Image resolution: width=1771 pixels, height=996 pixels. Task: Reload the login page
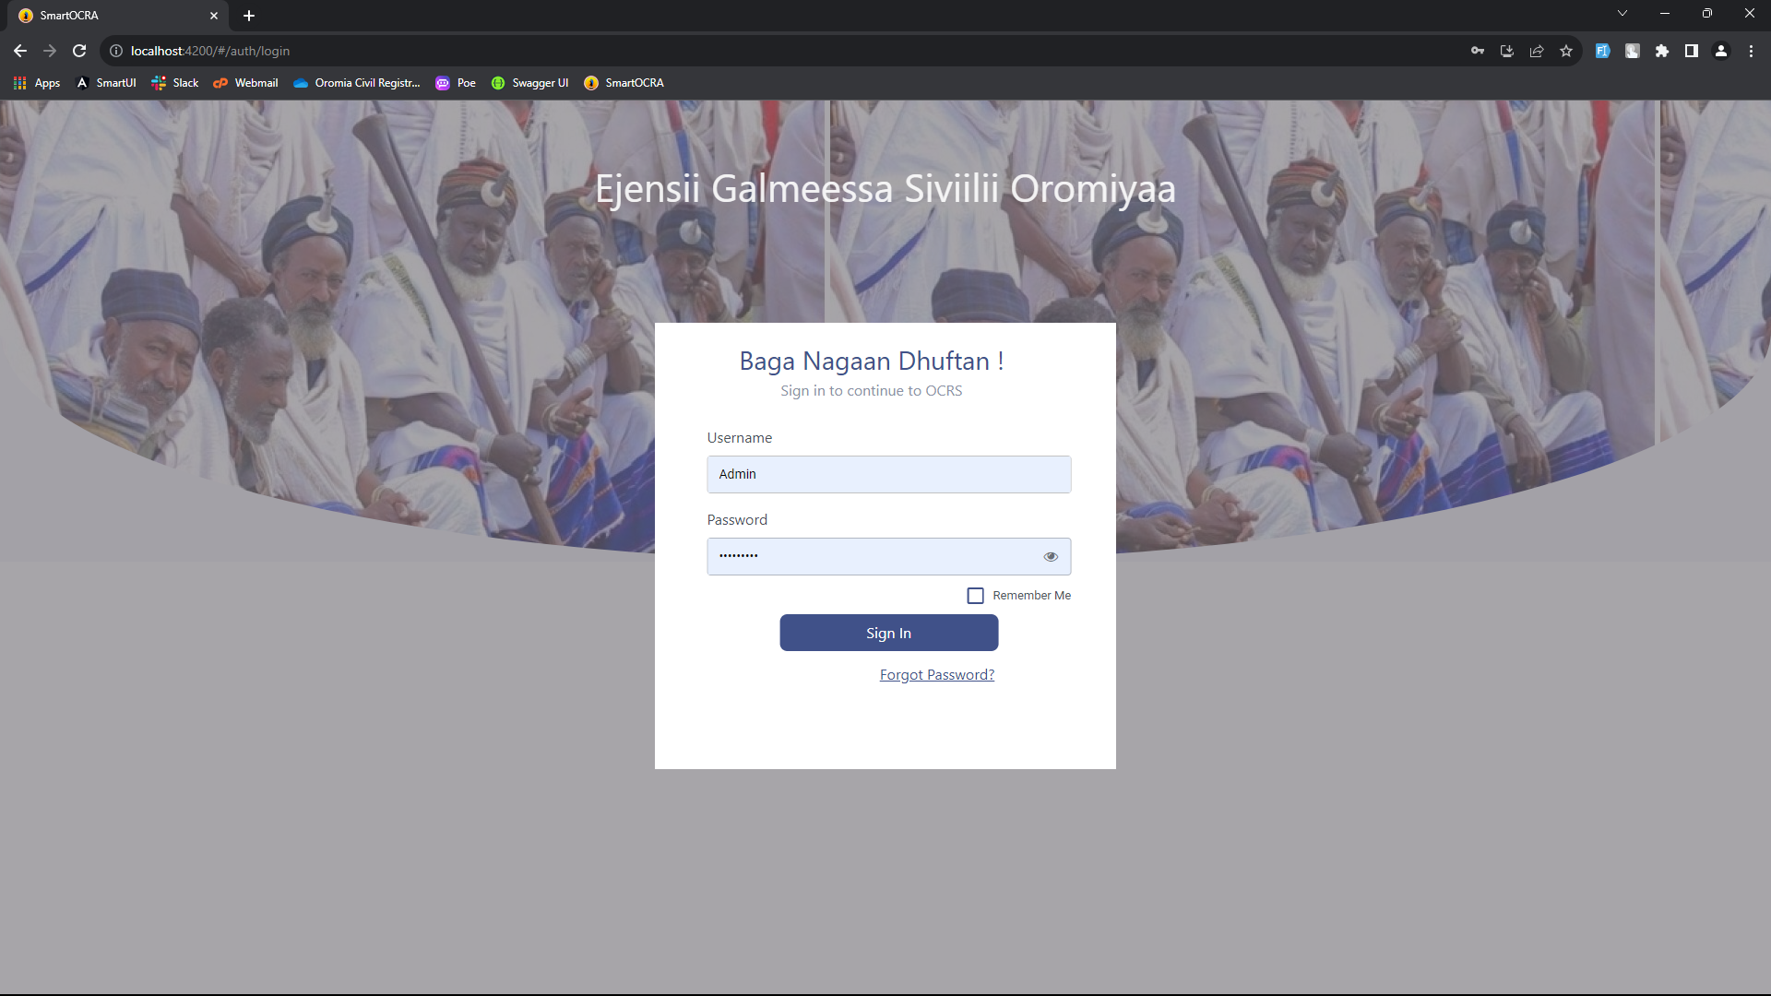pyautogui.click(x=79, y=51)
